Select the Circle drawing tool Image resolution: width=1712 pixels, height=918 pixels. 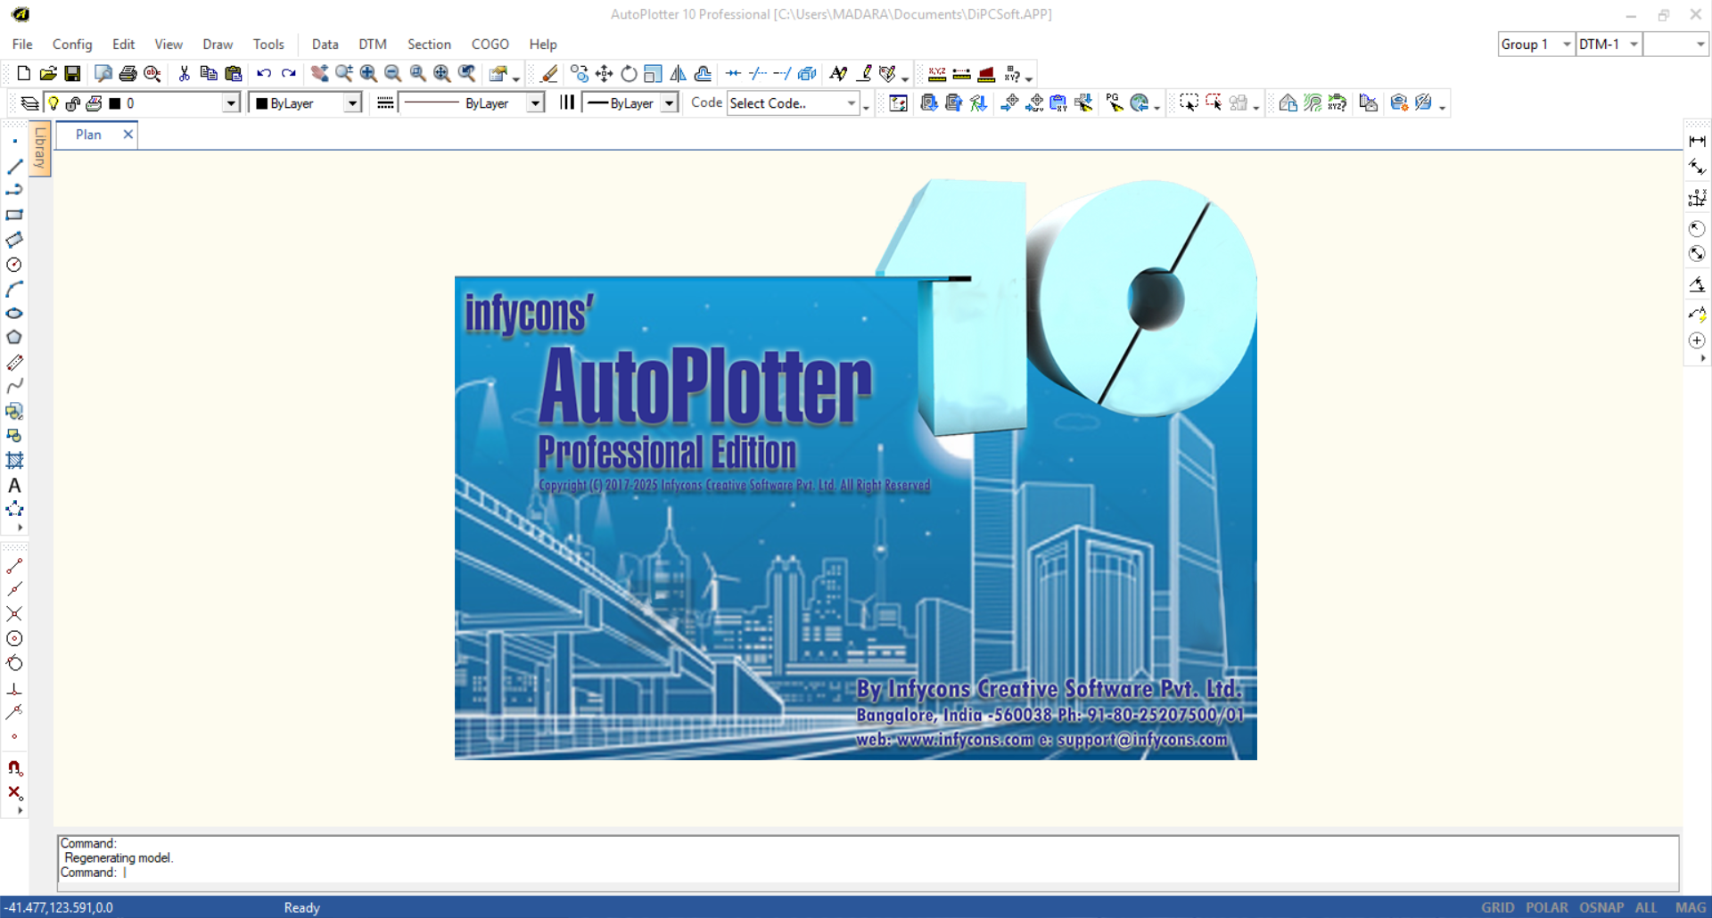point(14,265)
